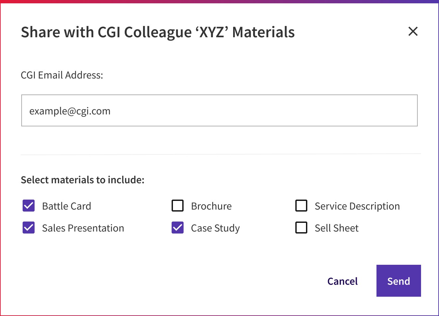
Task: Click the 'Select materials to include:' heading
Action: click(82, 180)
